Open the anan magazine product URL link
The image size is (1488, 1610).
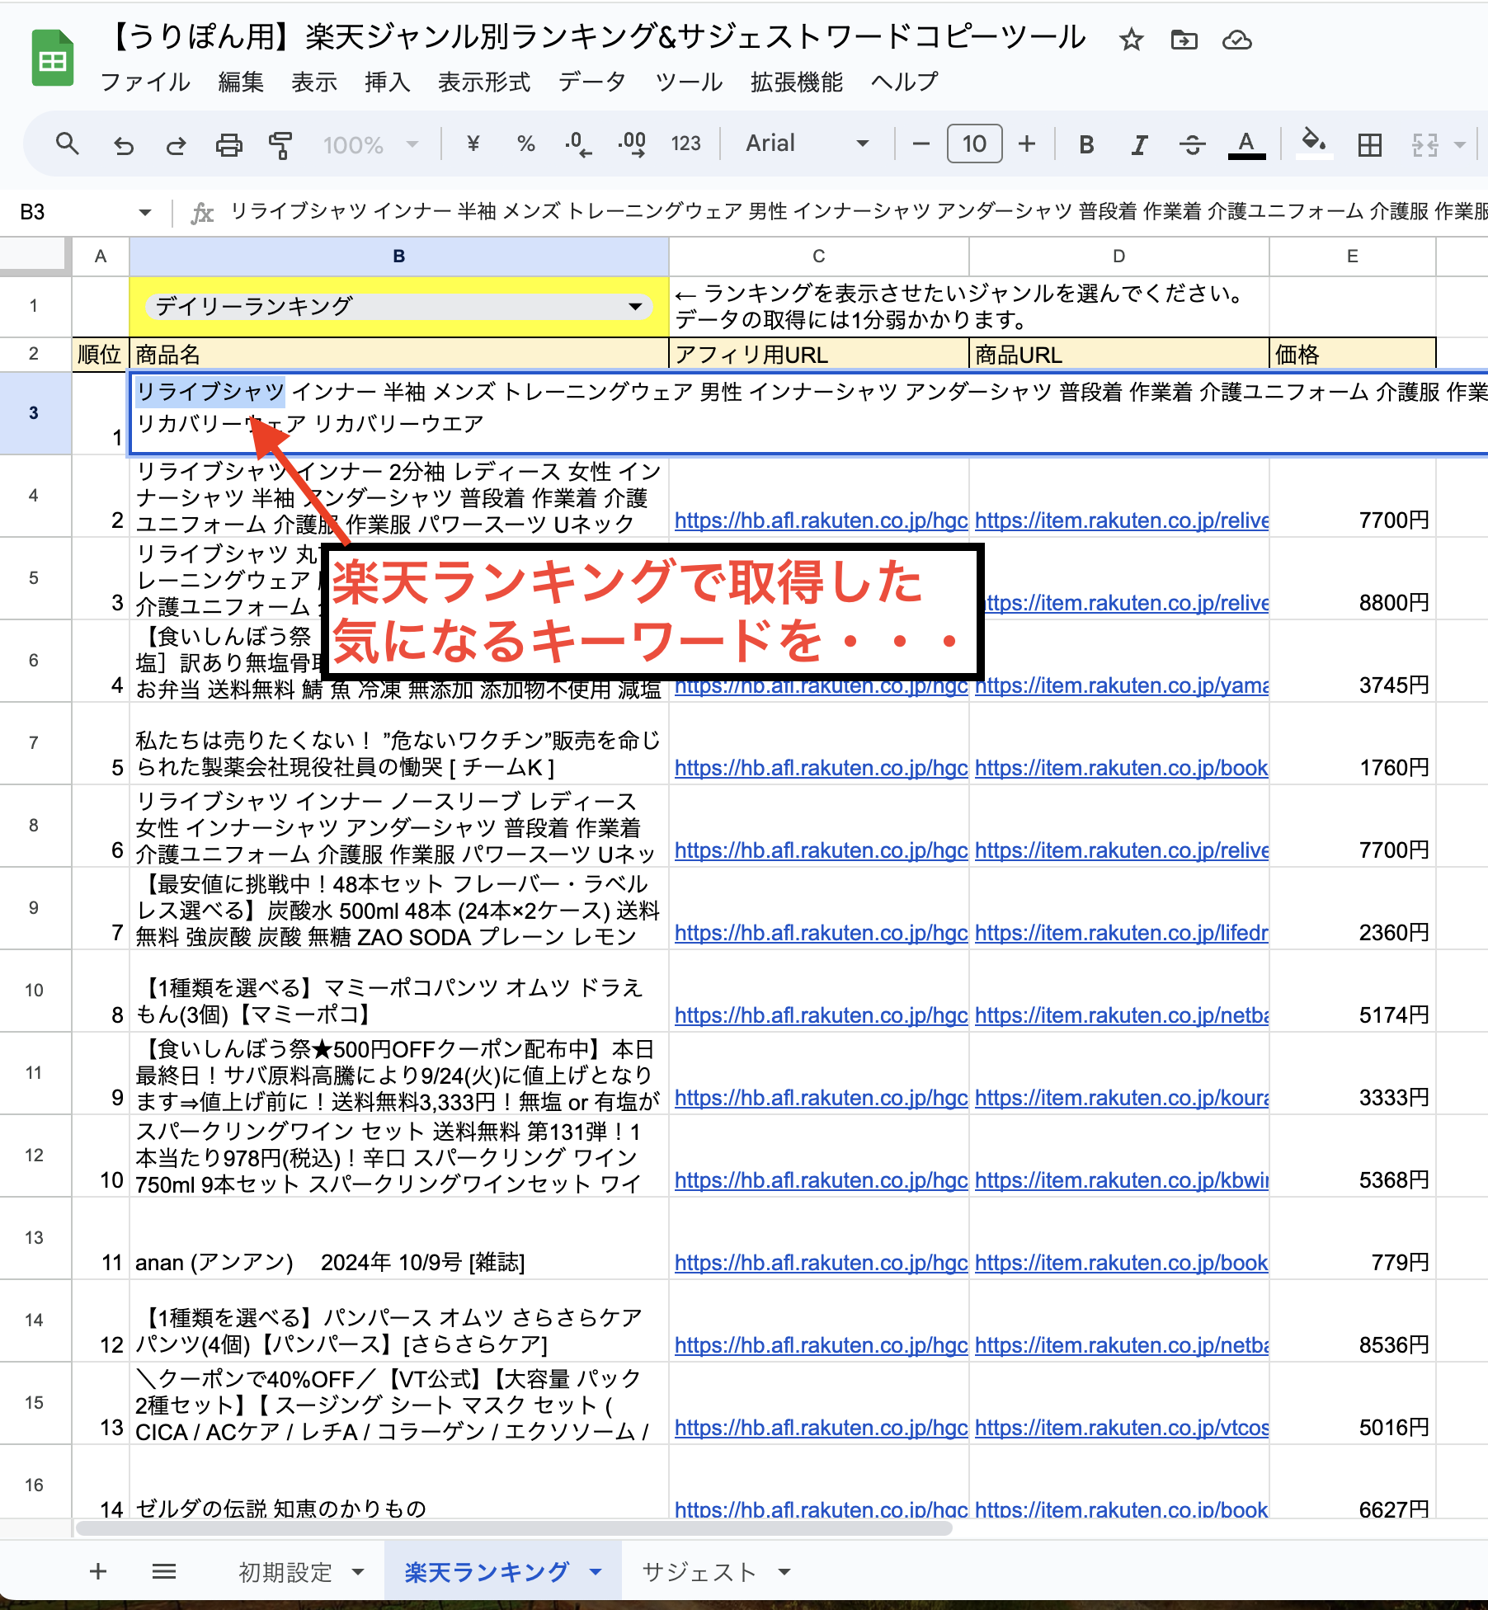pyautogui.click(x=1120, y=1263)
